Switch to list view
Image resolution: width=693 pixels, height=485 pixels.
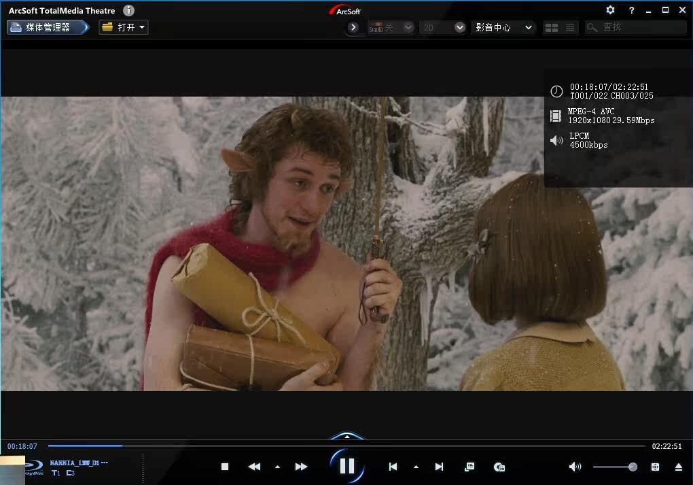(570, 28)
